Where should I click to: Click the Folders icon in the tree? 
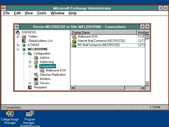(24, 37)
